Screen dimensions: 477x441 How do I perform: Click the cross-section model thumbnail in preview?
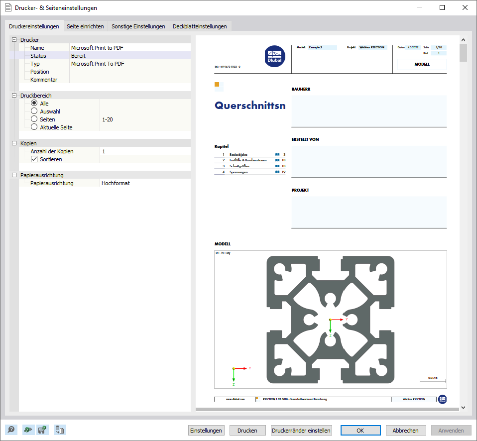(331, 320)
